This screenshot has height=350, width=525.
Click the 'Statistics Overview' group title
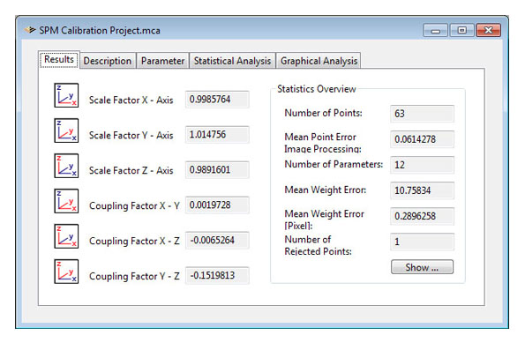click(317, 89)
